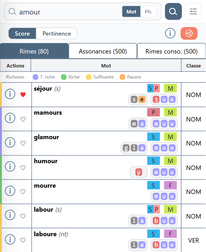This screenshot has height=252, width=206.
Task: Select the Mot search mode
Action: (x=131, y=12)
